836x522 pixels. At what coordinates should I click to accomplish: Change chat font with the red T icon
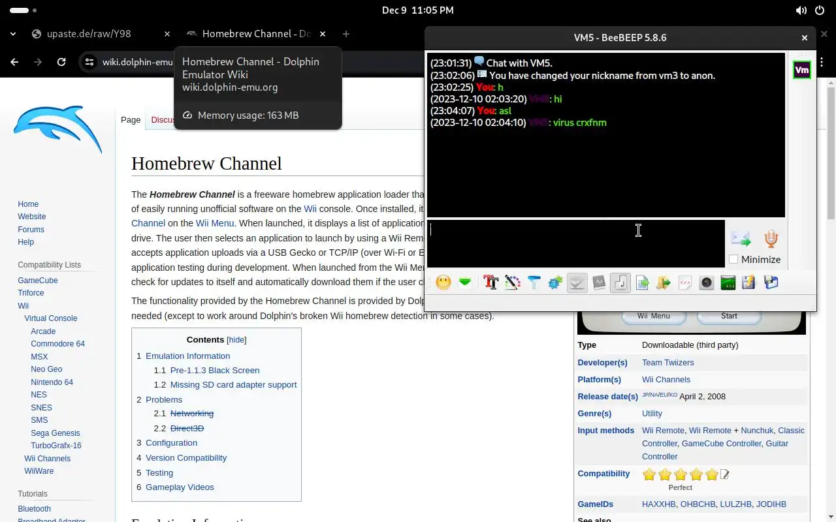point(490,283)
